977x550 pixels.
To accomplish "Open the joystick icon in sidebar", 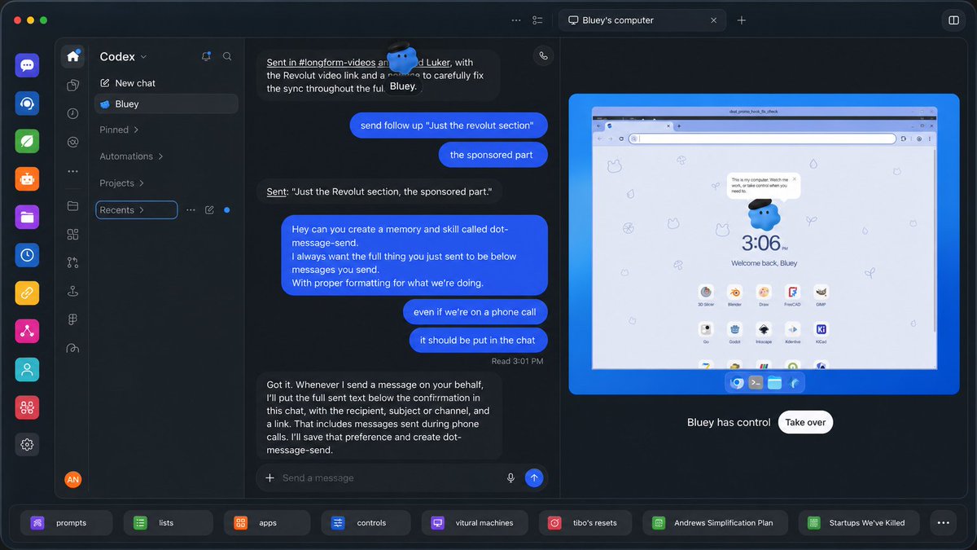I will pyautogui.click(x=72, y=291).
